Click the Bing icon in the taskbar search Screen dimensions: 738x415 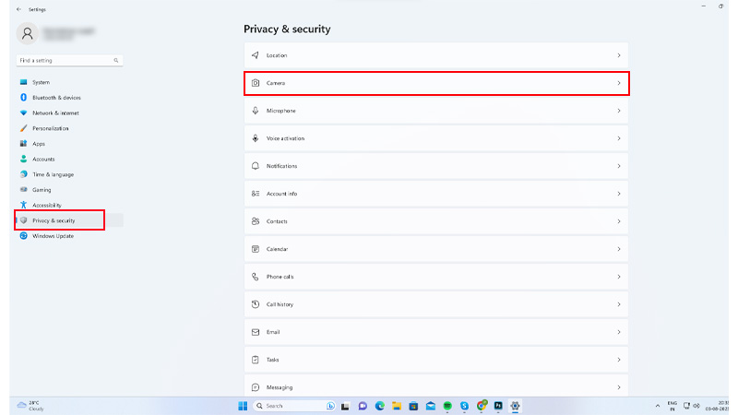pos(330,406)
